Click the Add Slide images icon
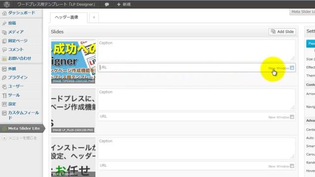The width and height of the screenshot is (315, 177). pyautogui.click(x=273, y=31)
